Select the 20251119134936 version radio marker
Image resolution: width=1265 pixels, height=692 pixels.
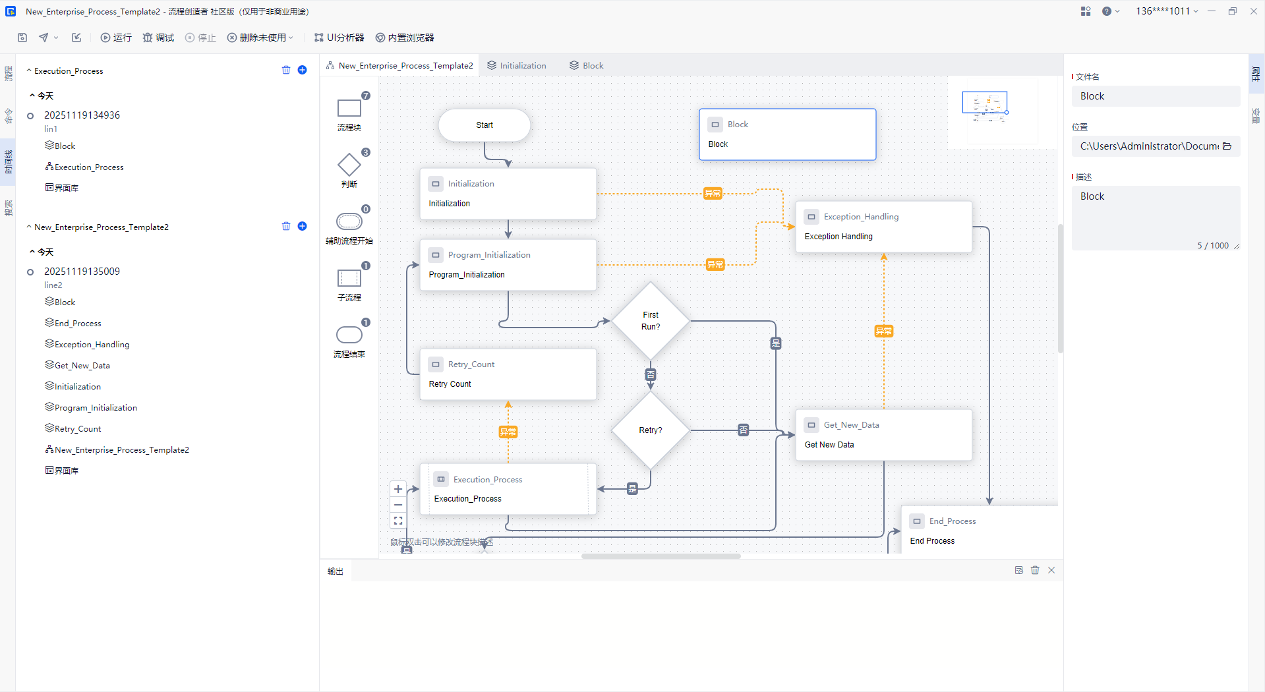30,116
